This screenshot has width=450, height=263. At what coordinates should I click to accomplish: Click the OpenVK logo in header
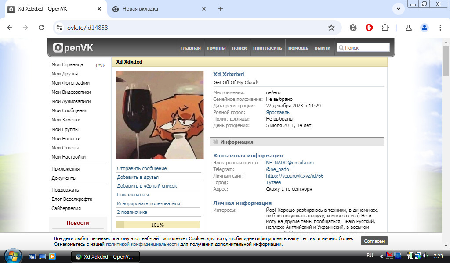pyautogui.click(x=73, y=48)
